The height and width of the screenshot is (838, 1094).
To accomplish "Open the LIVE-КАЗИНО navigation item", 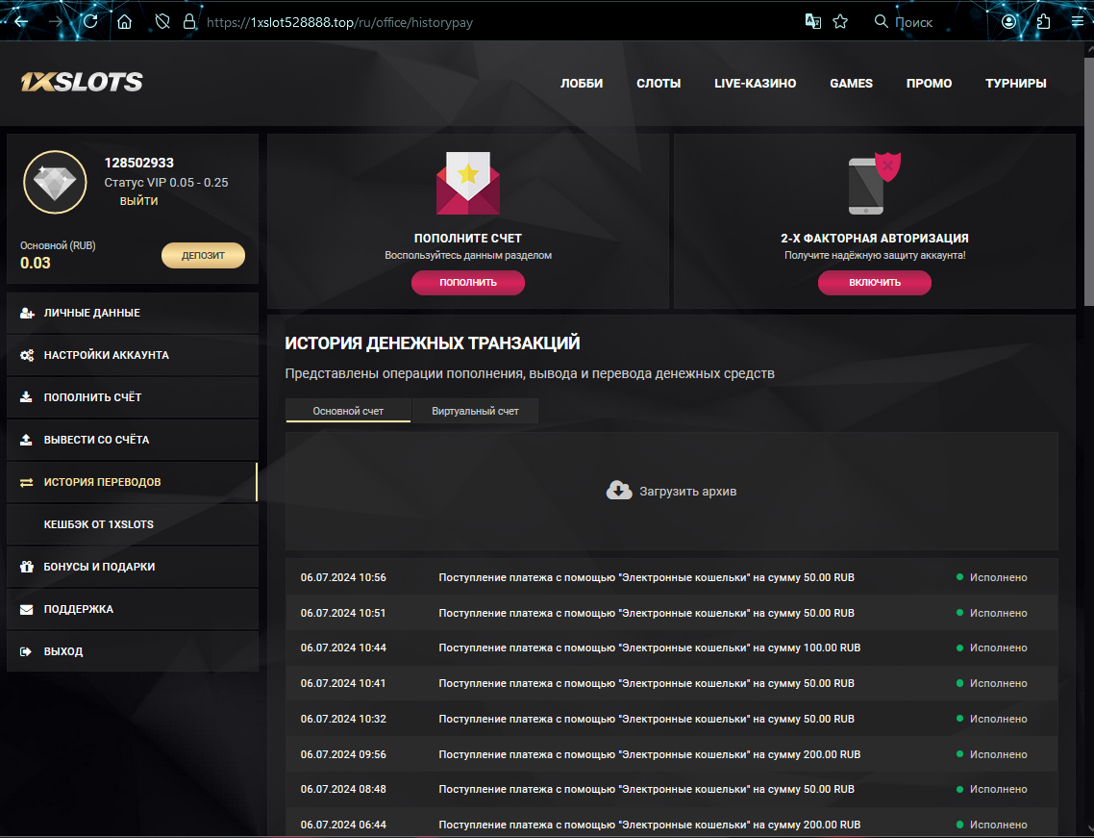I will [755, 83].
